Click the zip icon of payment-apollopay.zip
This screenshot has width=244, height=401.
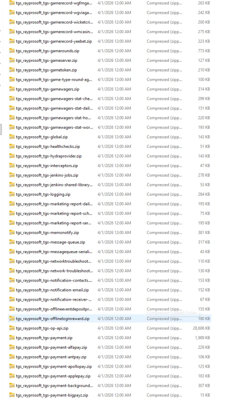point(12,366)
